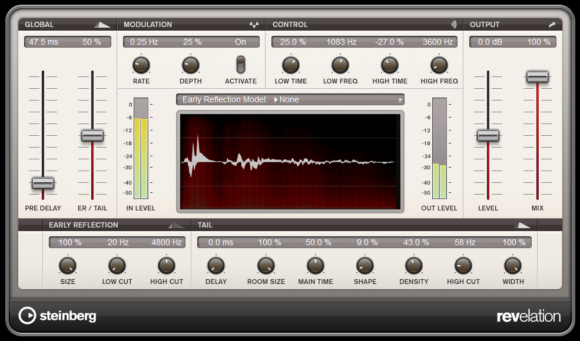
Task: Click the In Level meter
Action: pyautogui.click(x=141, y=148)
